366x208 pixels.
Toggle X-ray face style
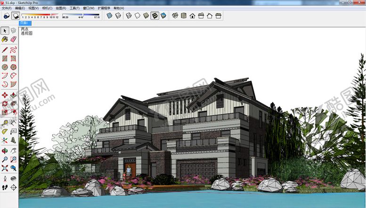110,16
